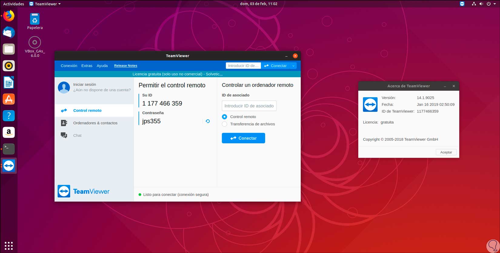Click the Licencia gratuita banner text
Viewport: 500px width, 253px height.
(178, 74)
